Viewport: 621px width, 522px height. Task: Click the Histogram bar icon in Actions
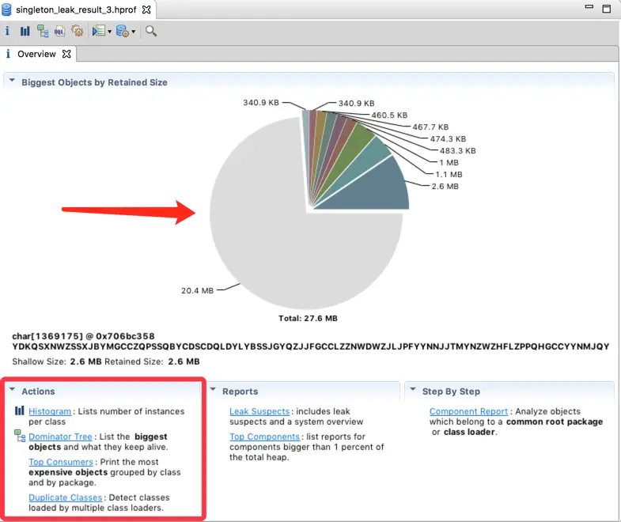click(20, 410)
